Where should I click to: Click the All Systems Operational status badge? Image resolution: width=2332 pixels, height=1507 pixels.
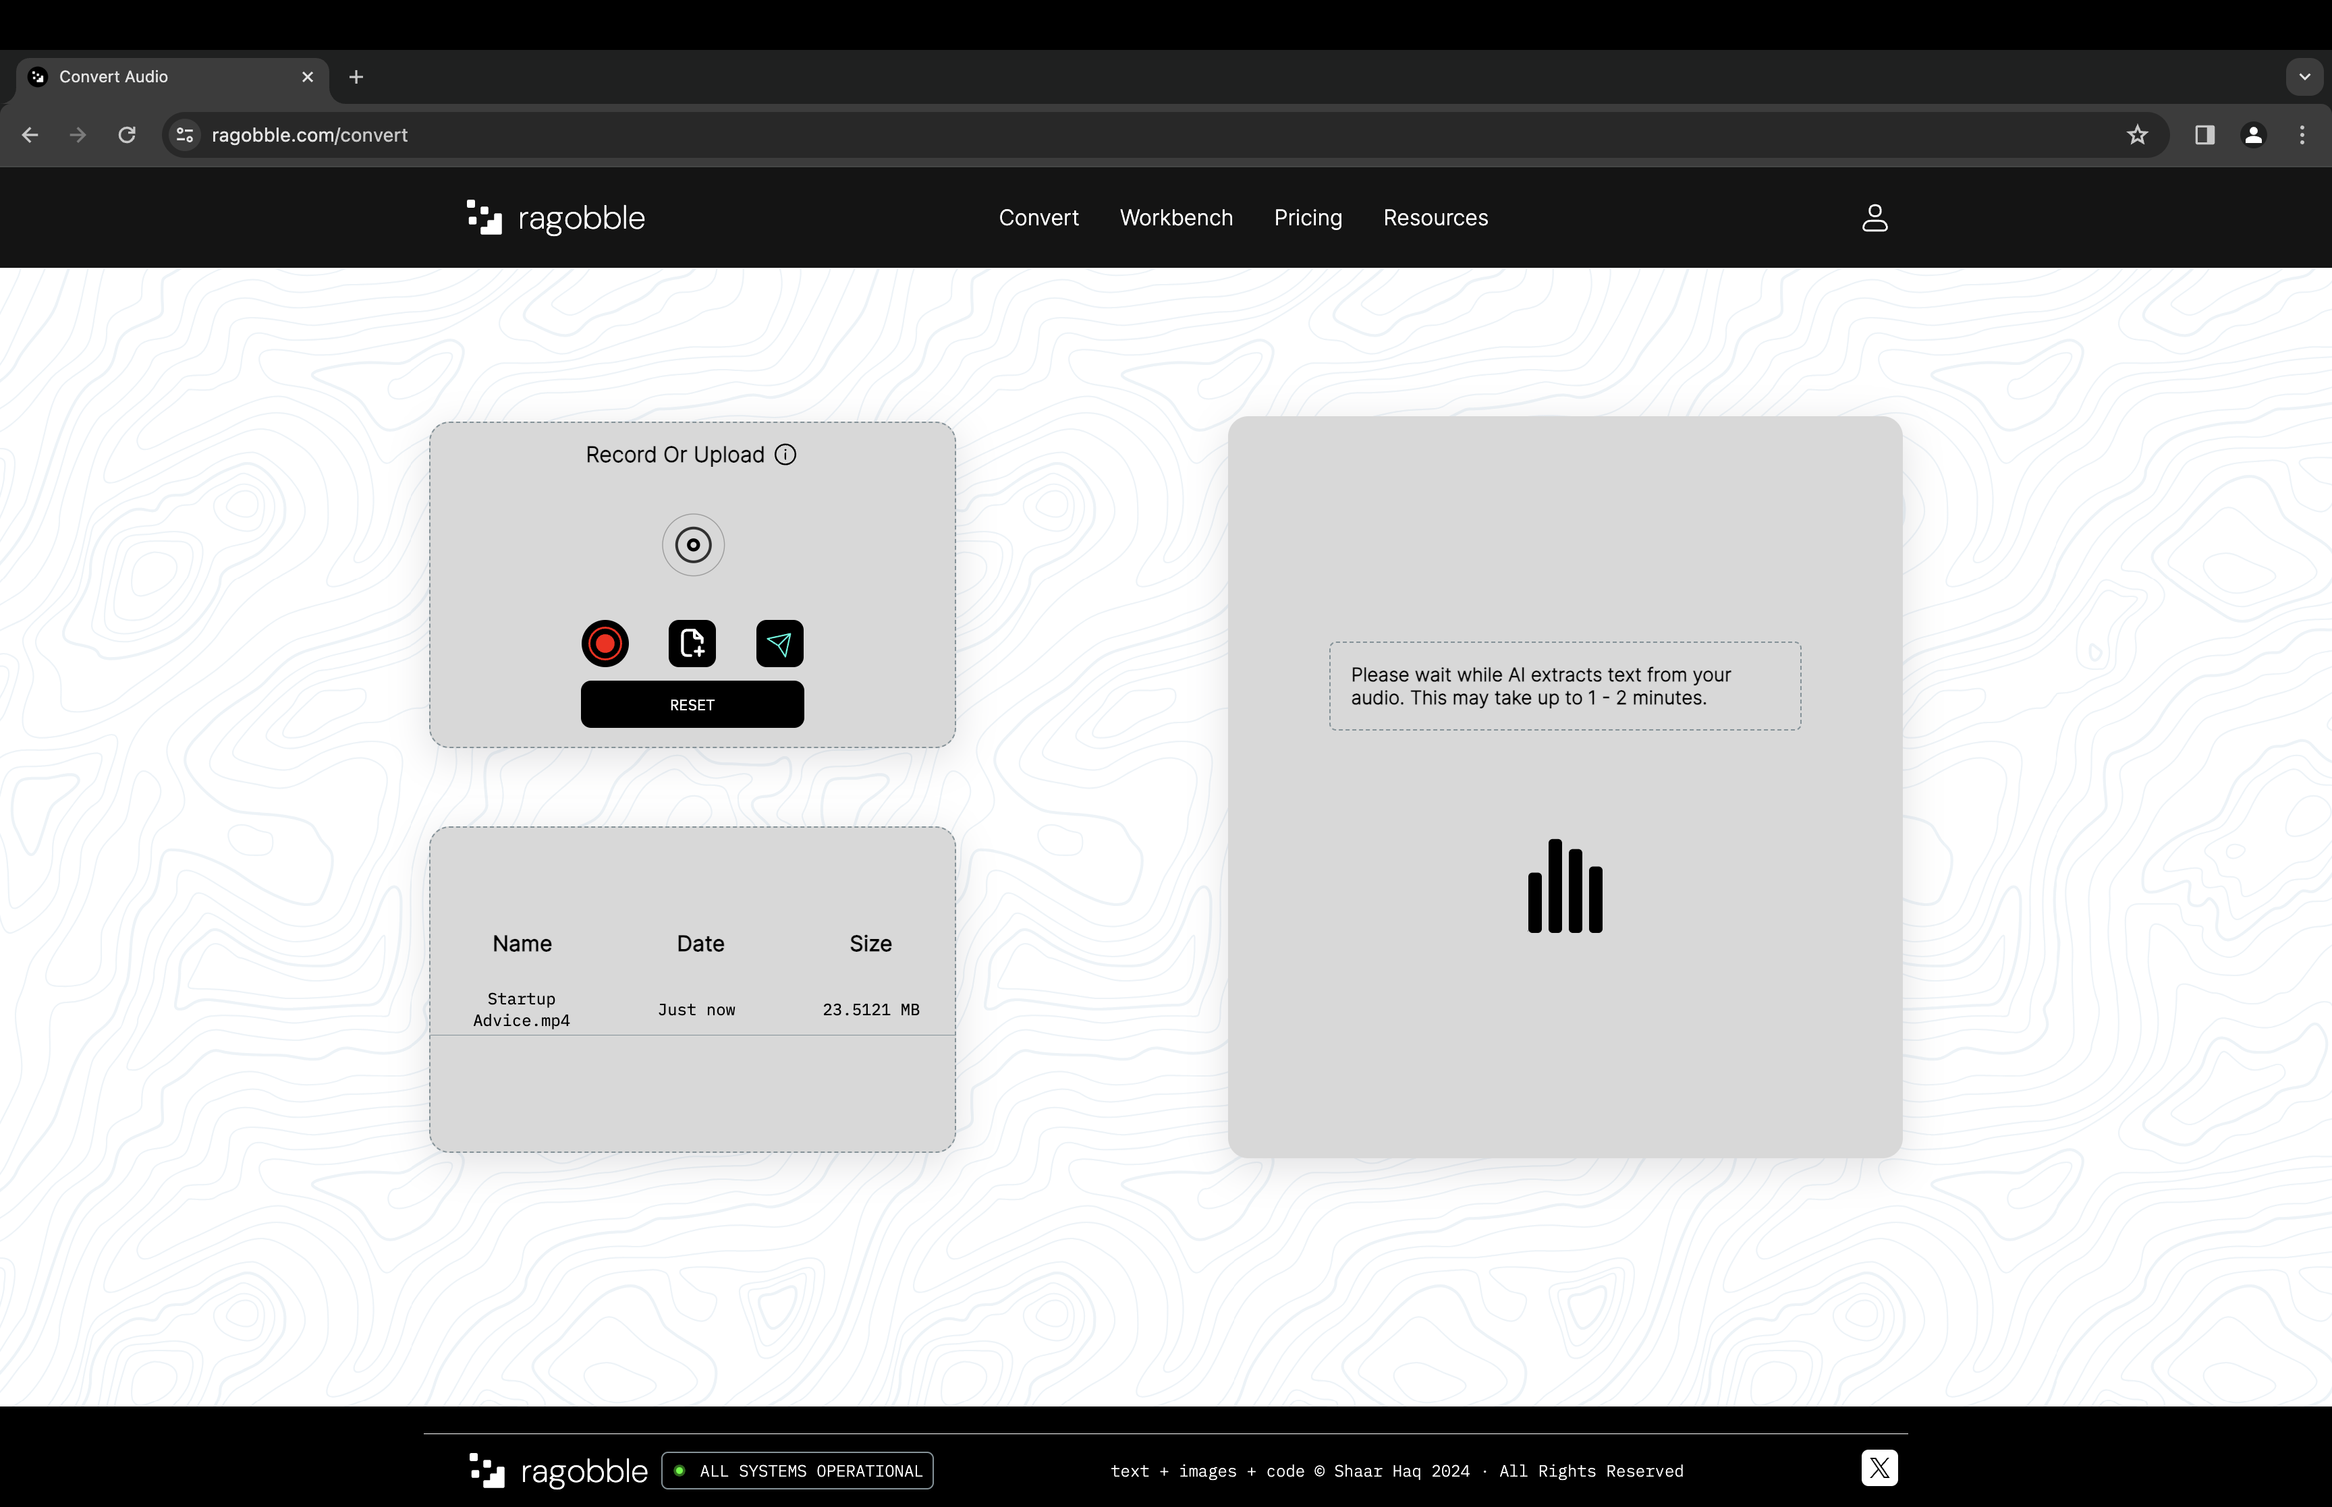[798, 1471]
